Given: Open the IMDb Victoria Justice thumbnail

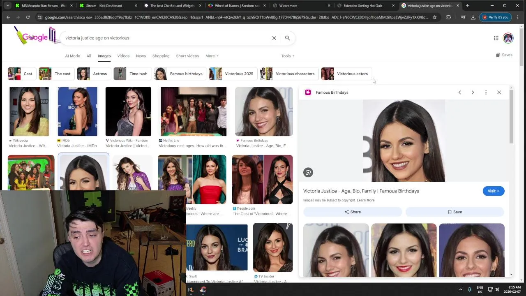Looking at the screenshot, I should [x=77, y=111].
